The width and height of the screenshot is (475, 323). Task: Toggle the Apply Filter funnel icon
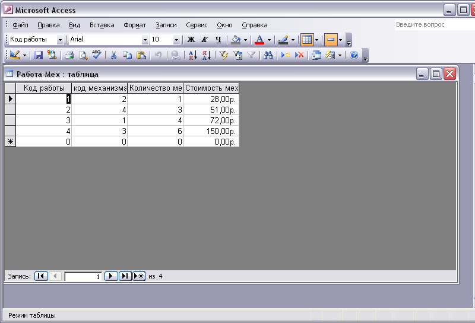[x=251, y=55]
